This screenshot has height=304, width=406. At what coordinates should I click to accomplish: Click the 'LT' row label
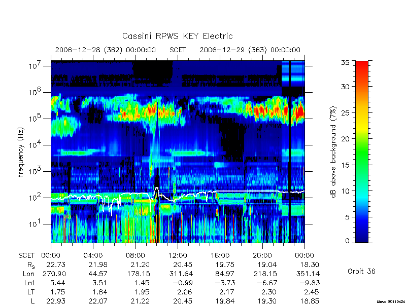click(x=31, y=292)
